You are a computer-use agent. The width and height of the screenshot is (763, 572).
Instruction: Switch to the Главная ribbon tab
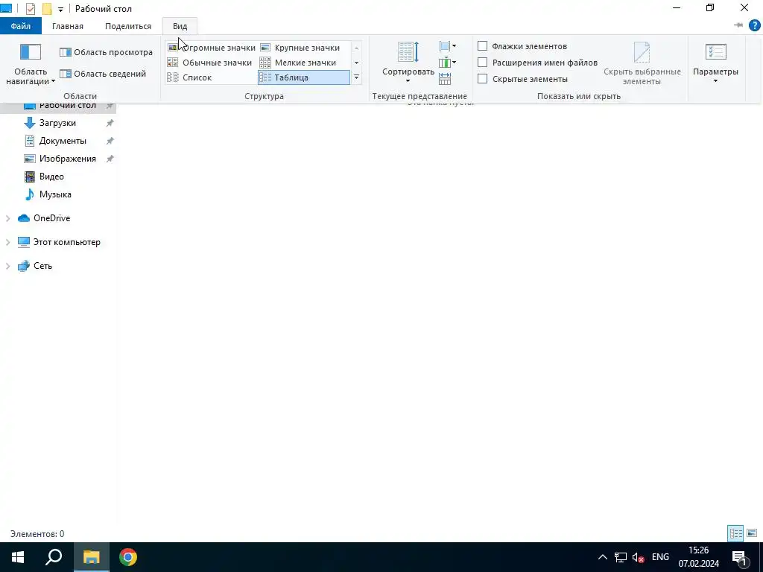pyautogui.click(x=68, y=26)
